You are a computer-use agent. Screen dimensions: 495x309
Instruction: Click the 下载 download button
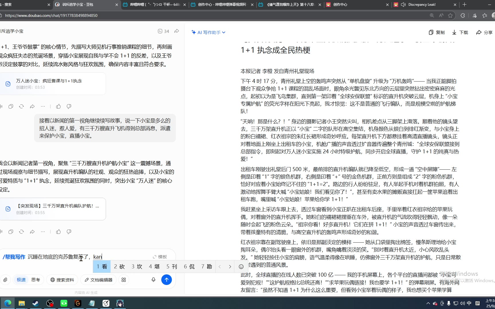click(x=460, y=32)
